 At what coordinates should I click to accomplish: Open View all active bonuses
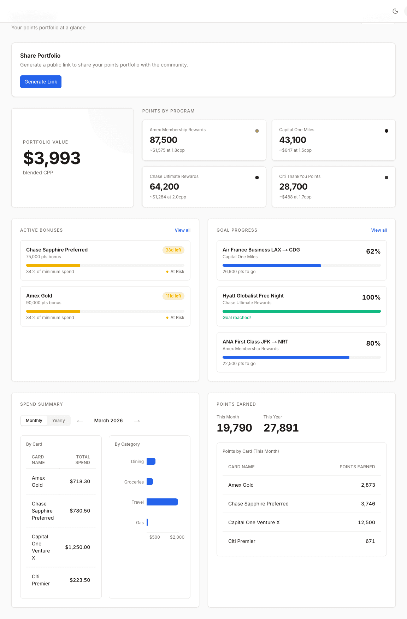click(x=183, y=230)
